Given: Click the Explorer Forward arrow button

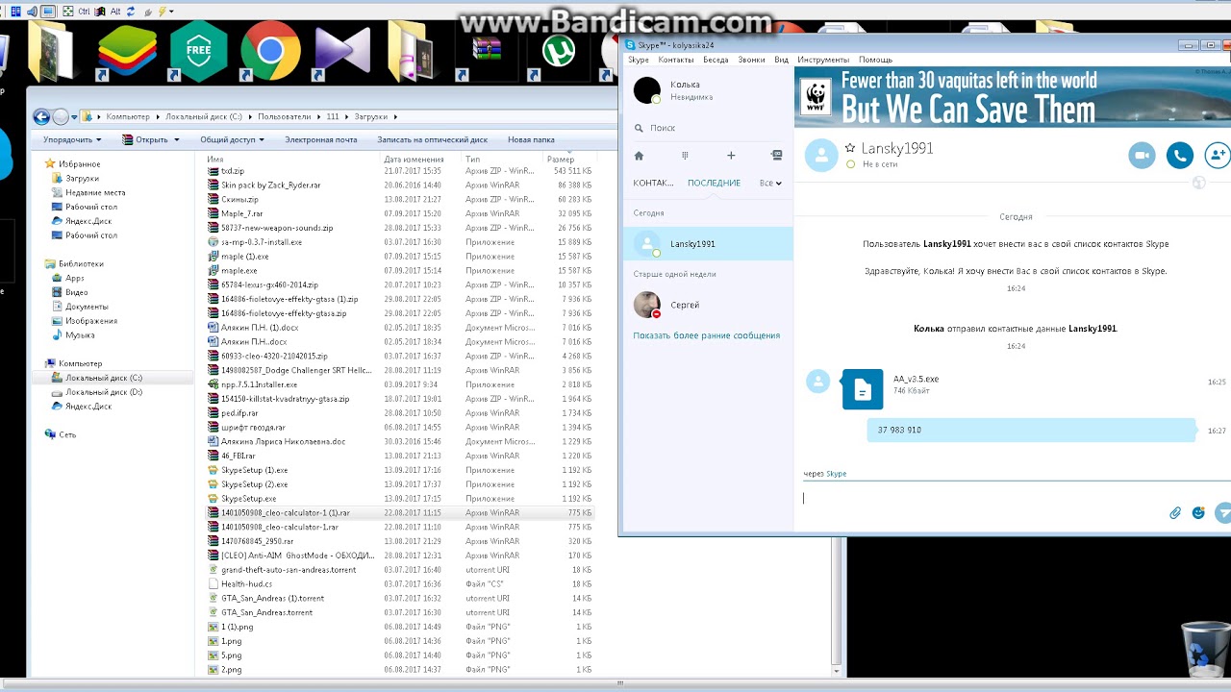Looking at the screenshot, I should tap(61, 117).
